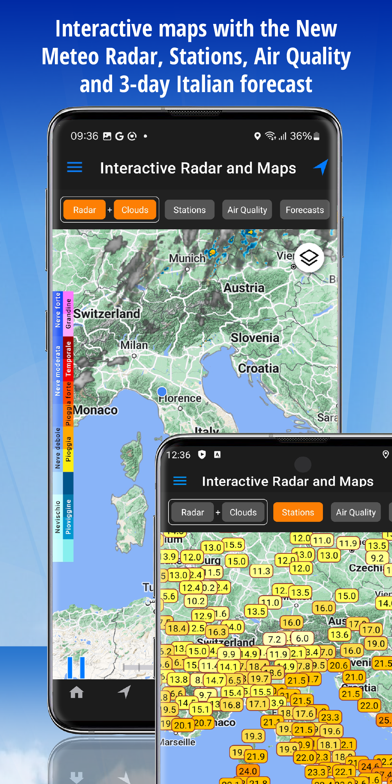
Task: Enable the gray Clouds toggle on second phone
Action: (x=243, y=512)
